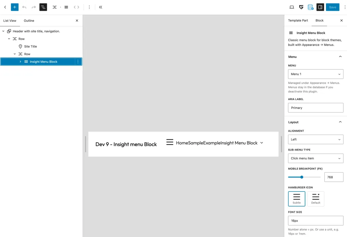Click the canvas menu items text
The height and width of the screenshot is (237, 347).
pos(217,143)
